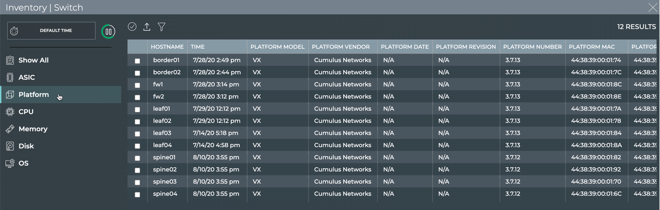The width and height of the screenshot is (660, 210).
Task: Check the box beside spine04
Action: (x=137, y=194)
